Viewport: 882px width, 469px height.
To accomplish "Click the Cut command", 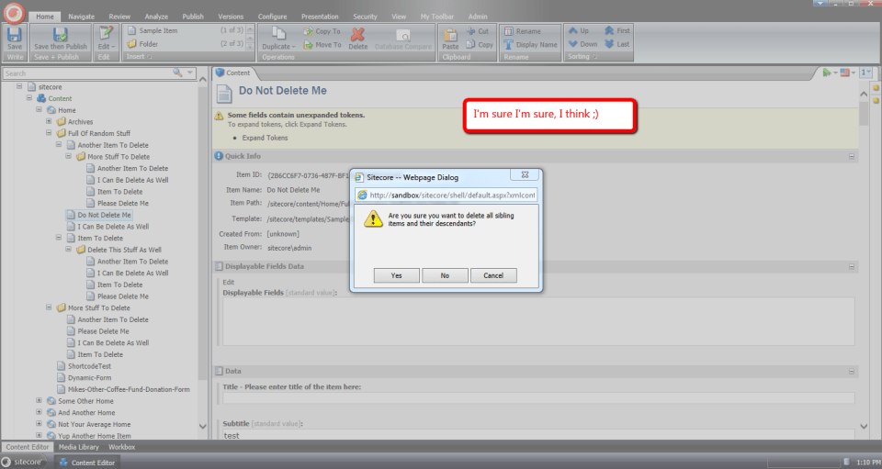I will tap(478, 31).
